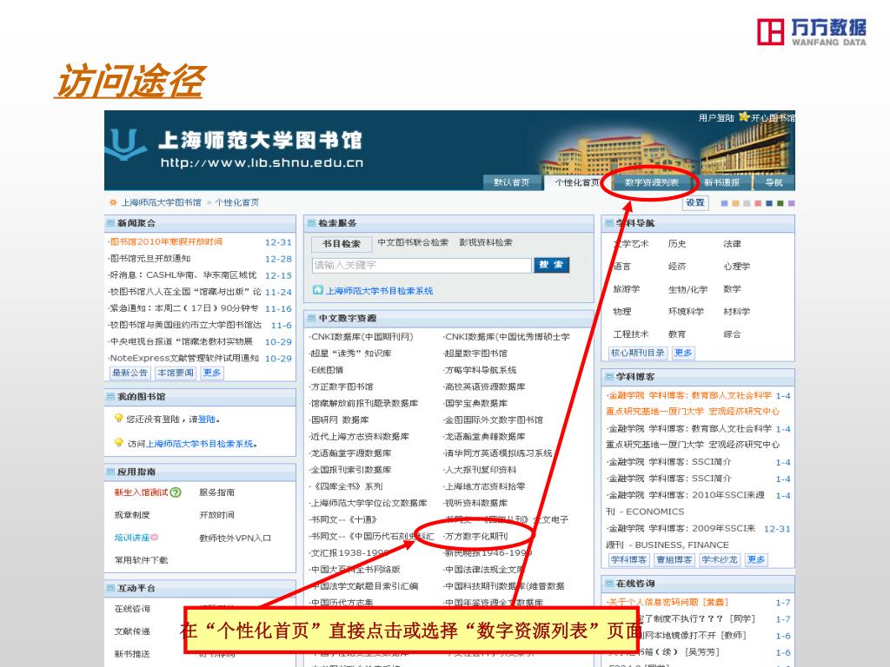Open the 导航 tab
The width and height of the screenshot is (890, 667).
774,182
